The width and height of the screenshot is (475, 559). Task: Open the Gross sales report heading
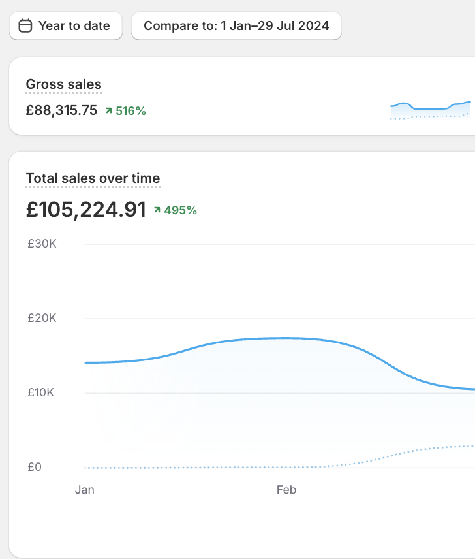click(x=63, y=84)
